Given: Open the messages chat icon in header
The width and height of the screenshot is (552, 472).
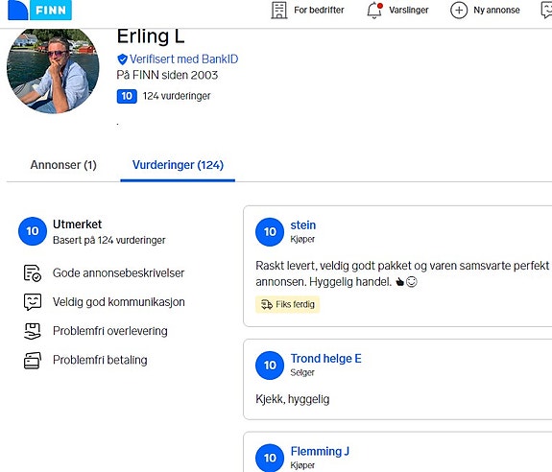Looking at the screenshot, I should (x=546, y=11).
